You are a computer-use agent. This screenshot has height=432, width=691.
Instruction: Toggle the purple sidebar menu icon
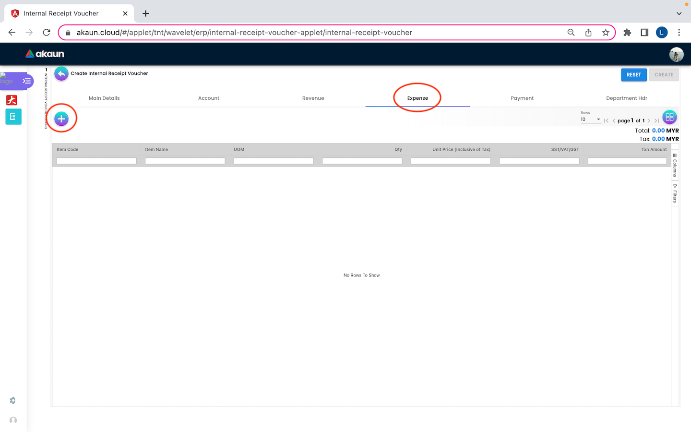click(x=27, y=81)
